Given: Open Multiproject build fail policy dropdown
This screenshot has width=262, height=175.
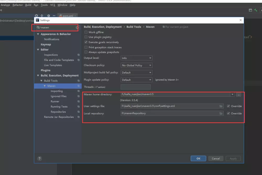Looking at the screenshot, I should click(x=137, y=73).
